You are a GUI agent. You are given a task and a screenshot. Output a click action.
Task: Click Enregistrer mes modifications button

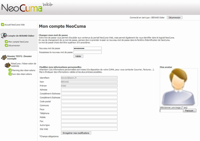[76, 133]
